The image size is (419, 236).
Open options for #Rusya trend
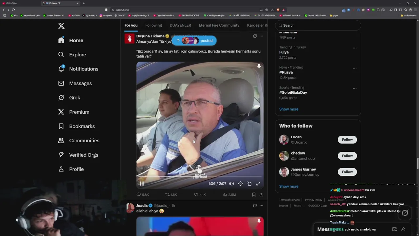pos(355,68)
